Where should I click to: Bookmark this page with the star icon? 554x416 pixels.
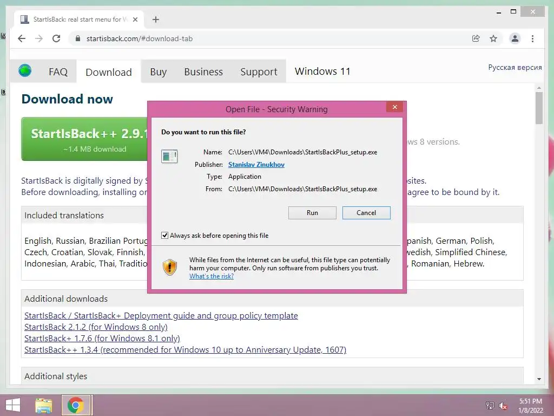[493, 38]
